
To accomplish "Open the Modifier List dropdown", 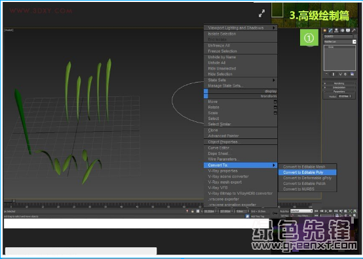I will click(x=340, y=42).
